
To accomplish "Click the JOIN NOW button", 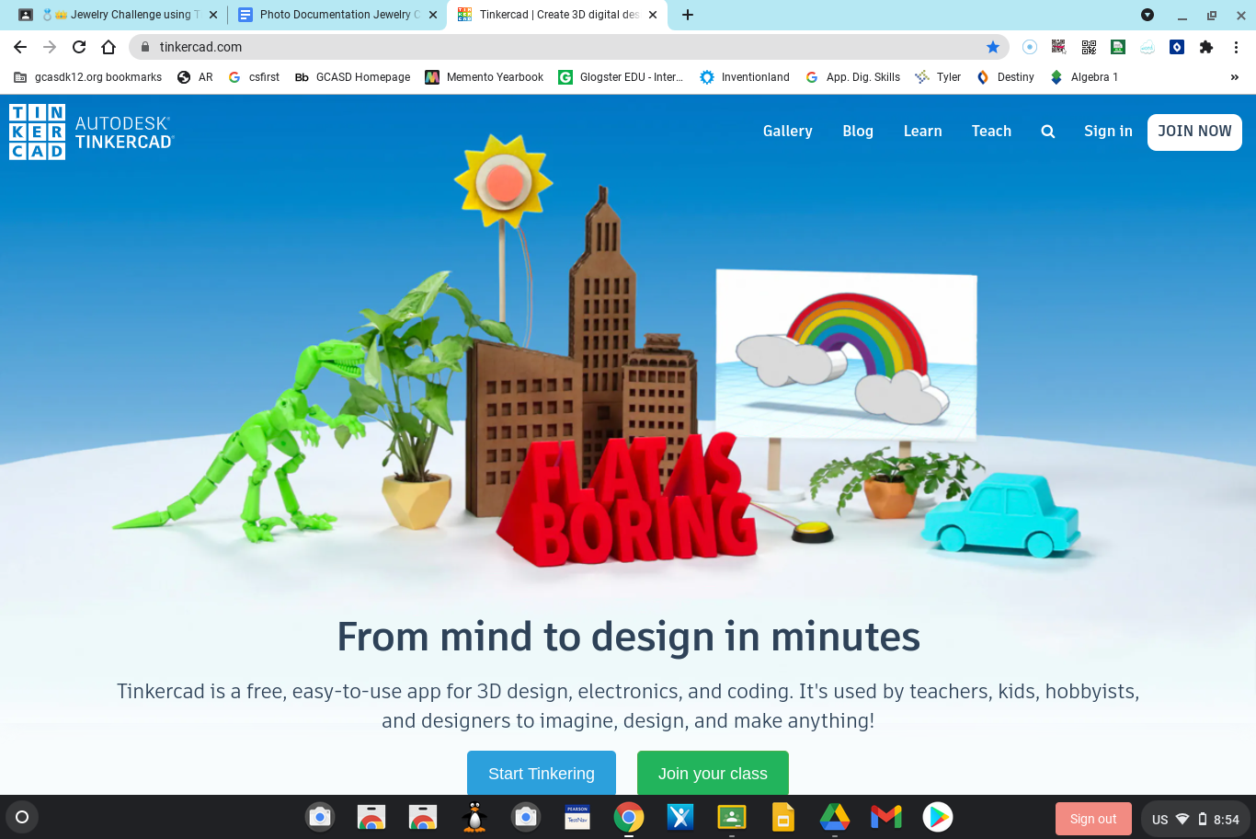I will (1194, 132).
